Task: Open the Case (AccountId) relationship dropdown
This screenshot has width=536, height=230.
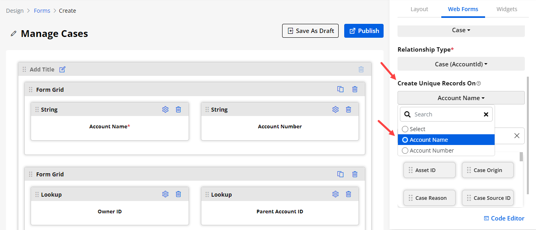Action: tap(461, 64)
